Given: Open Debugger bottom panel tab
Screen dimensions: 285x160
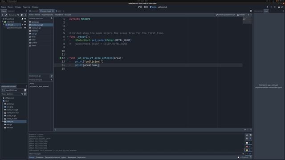Looking at the screenshot, I should [x=40, y=157].
